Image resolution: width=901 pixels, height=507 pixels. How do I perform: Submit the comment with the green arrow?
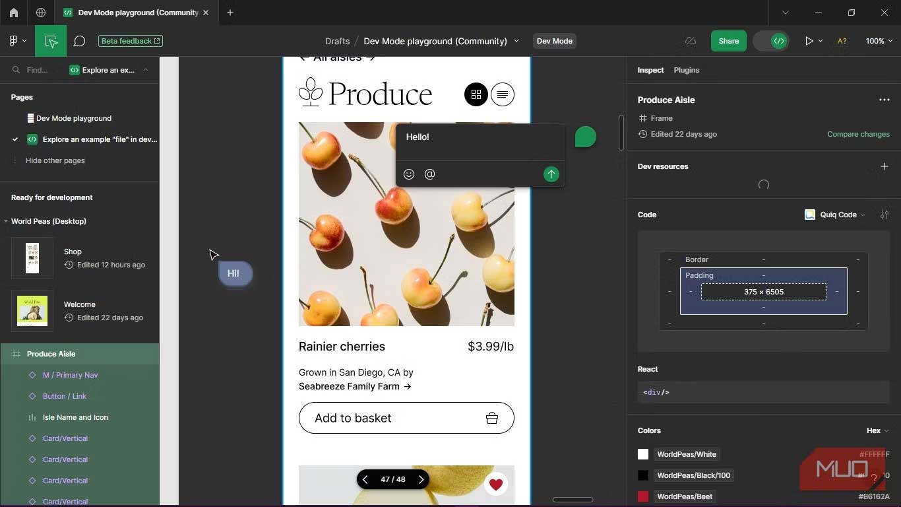(551, 174)
